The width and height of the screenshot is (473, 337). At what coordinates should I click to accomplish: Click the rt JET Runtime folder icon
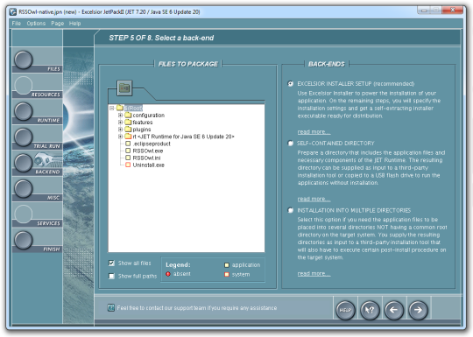tap(128, 137)
